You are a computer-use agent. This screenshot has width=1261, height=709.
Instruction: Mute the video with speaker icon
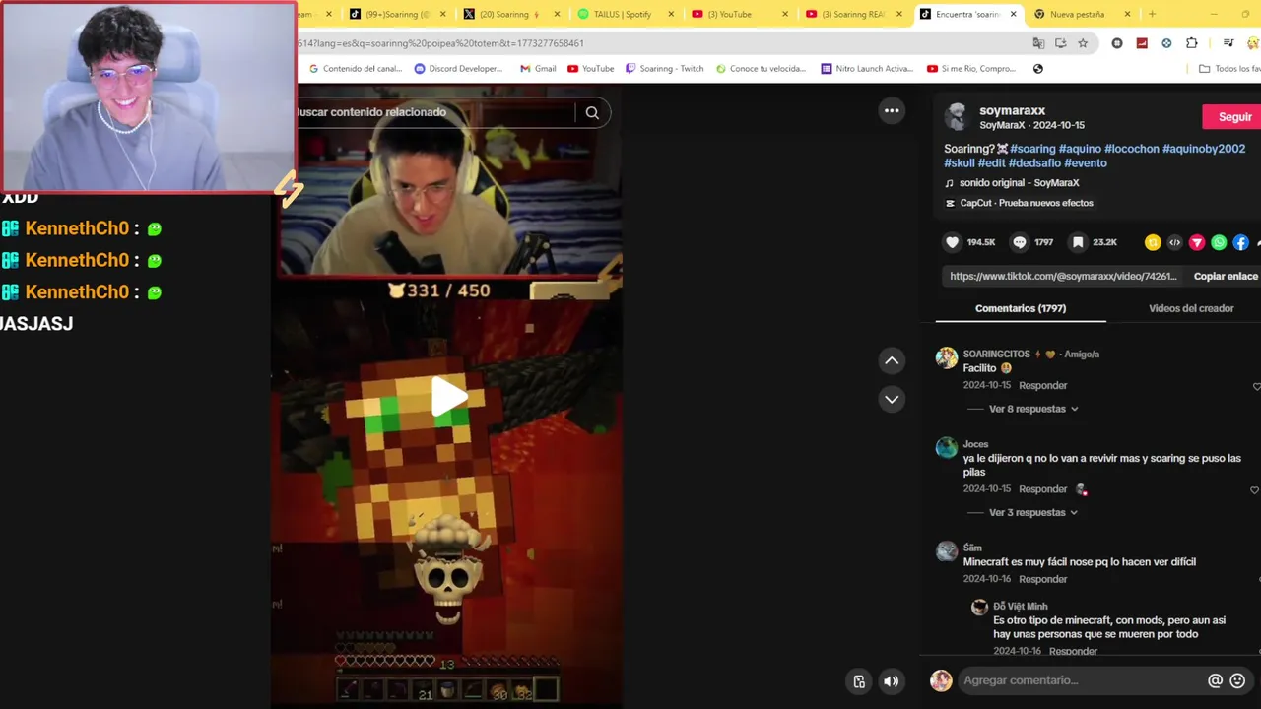892,681
